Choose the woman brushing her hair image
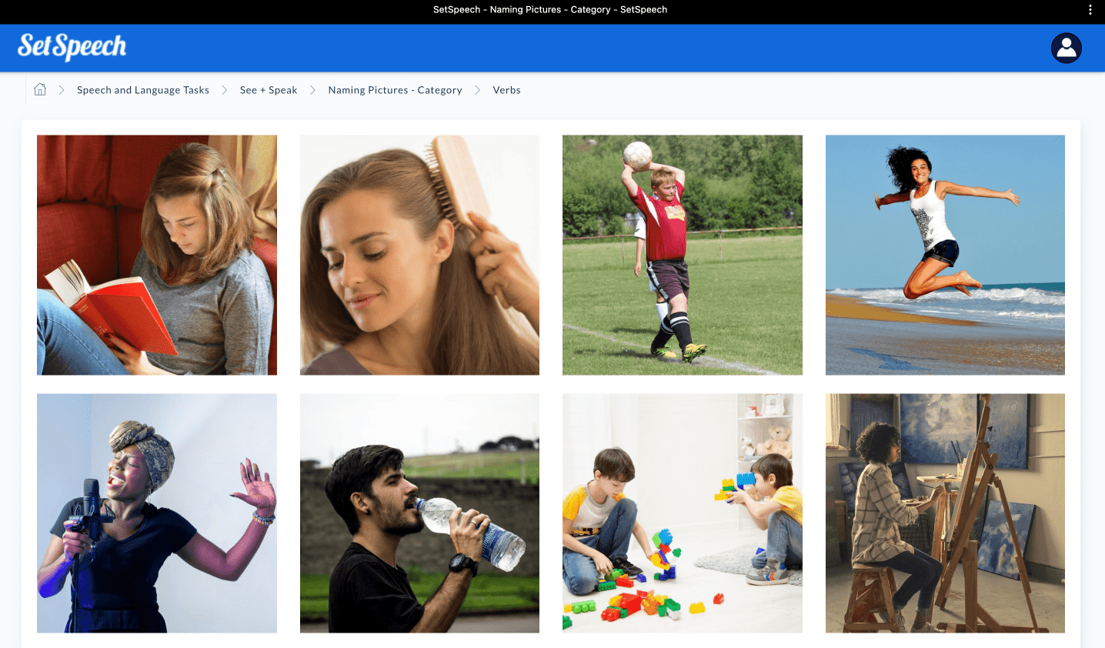This screenshot has width=1105, height=648. click(419, 255)
